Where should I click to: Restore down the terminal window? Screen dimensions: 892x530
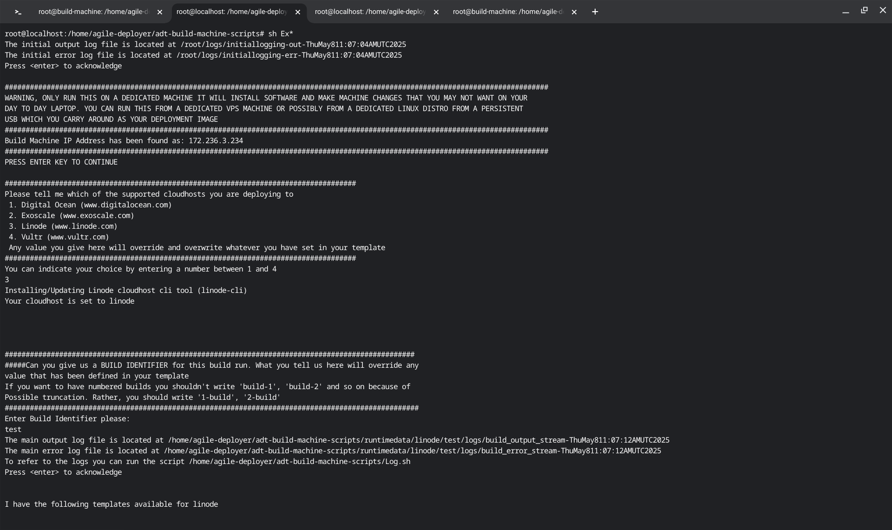[x=864, y=10]
